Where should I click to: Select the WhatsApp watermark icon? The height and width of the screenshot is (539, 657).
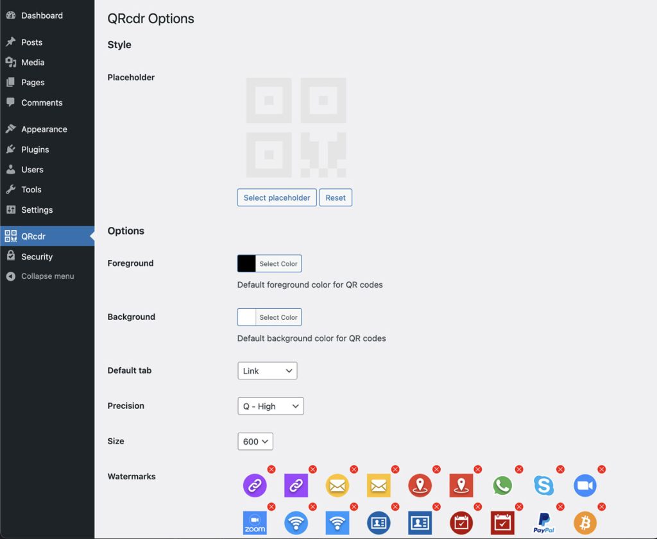[502, 486]
